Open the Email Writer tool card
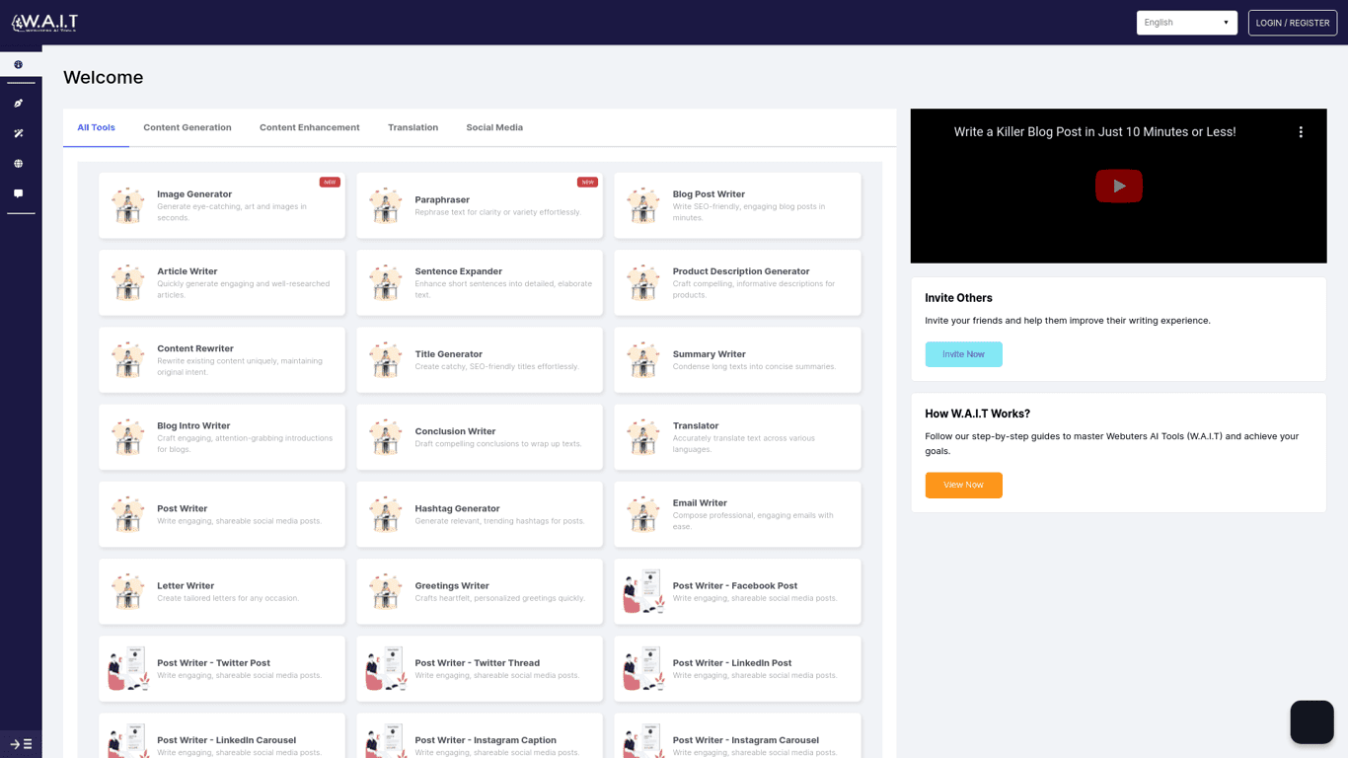 pos(737,513)
